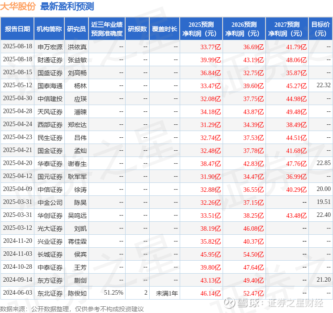Select the 国盛证券 institution cell
Viewport: 333px width, 313px height.
pos(50,73)
